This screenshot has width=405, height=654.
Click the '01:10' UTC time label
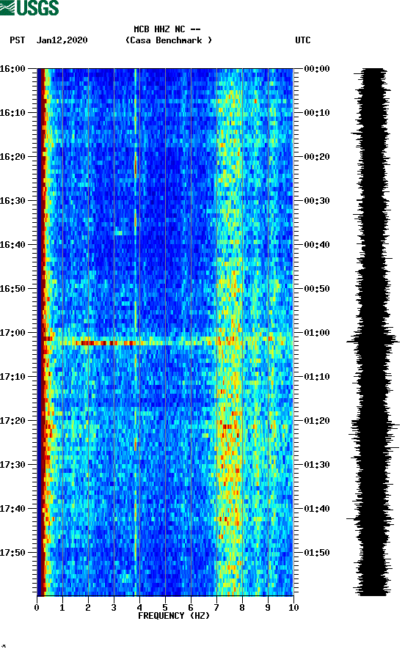click(317, 377)
